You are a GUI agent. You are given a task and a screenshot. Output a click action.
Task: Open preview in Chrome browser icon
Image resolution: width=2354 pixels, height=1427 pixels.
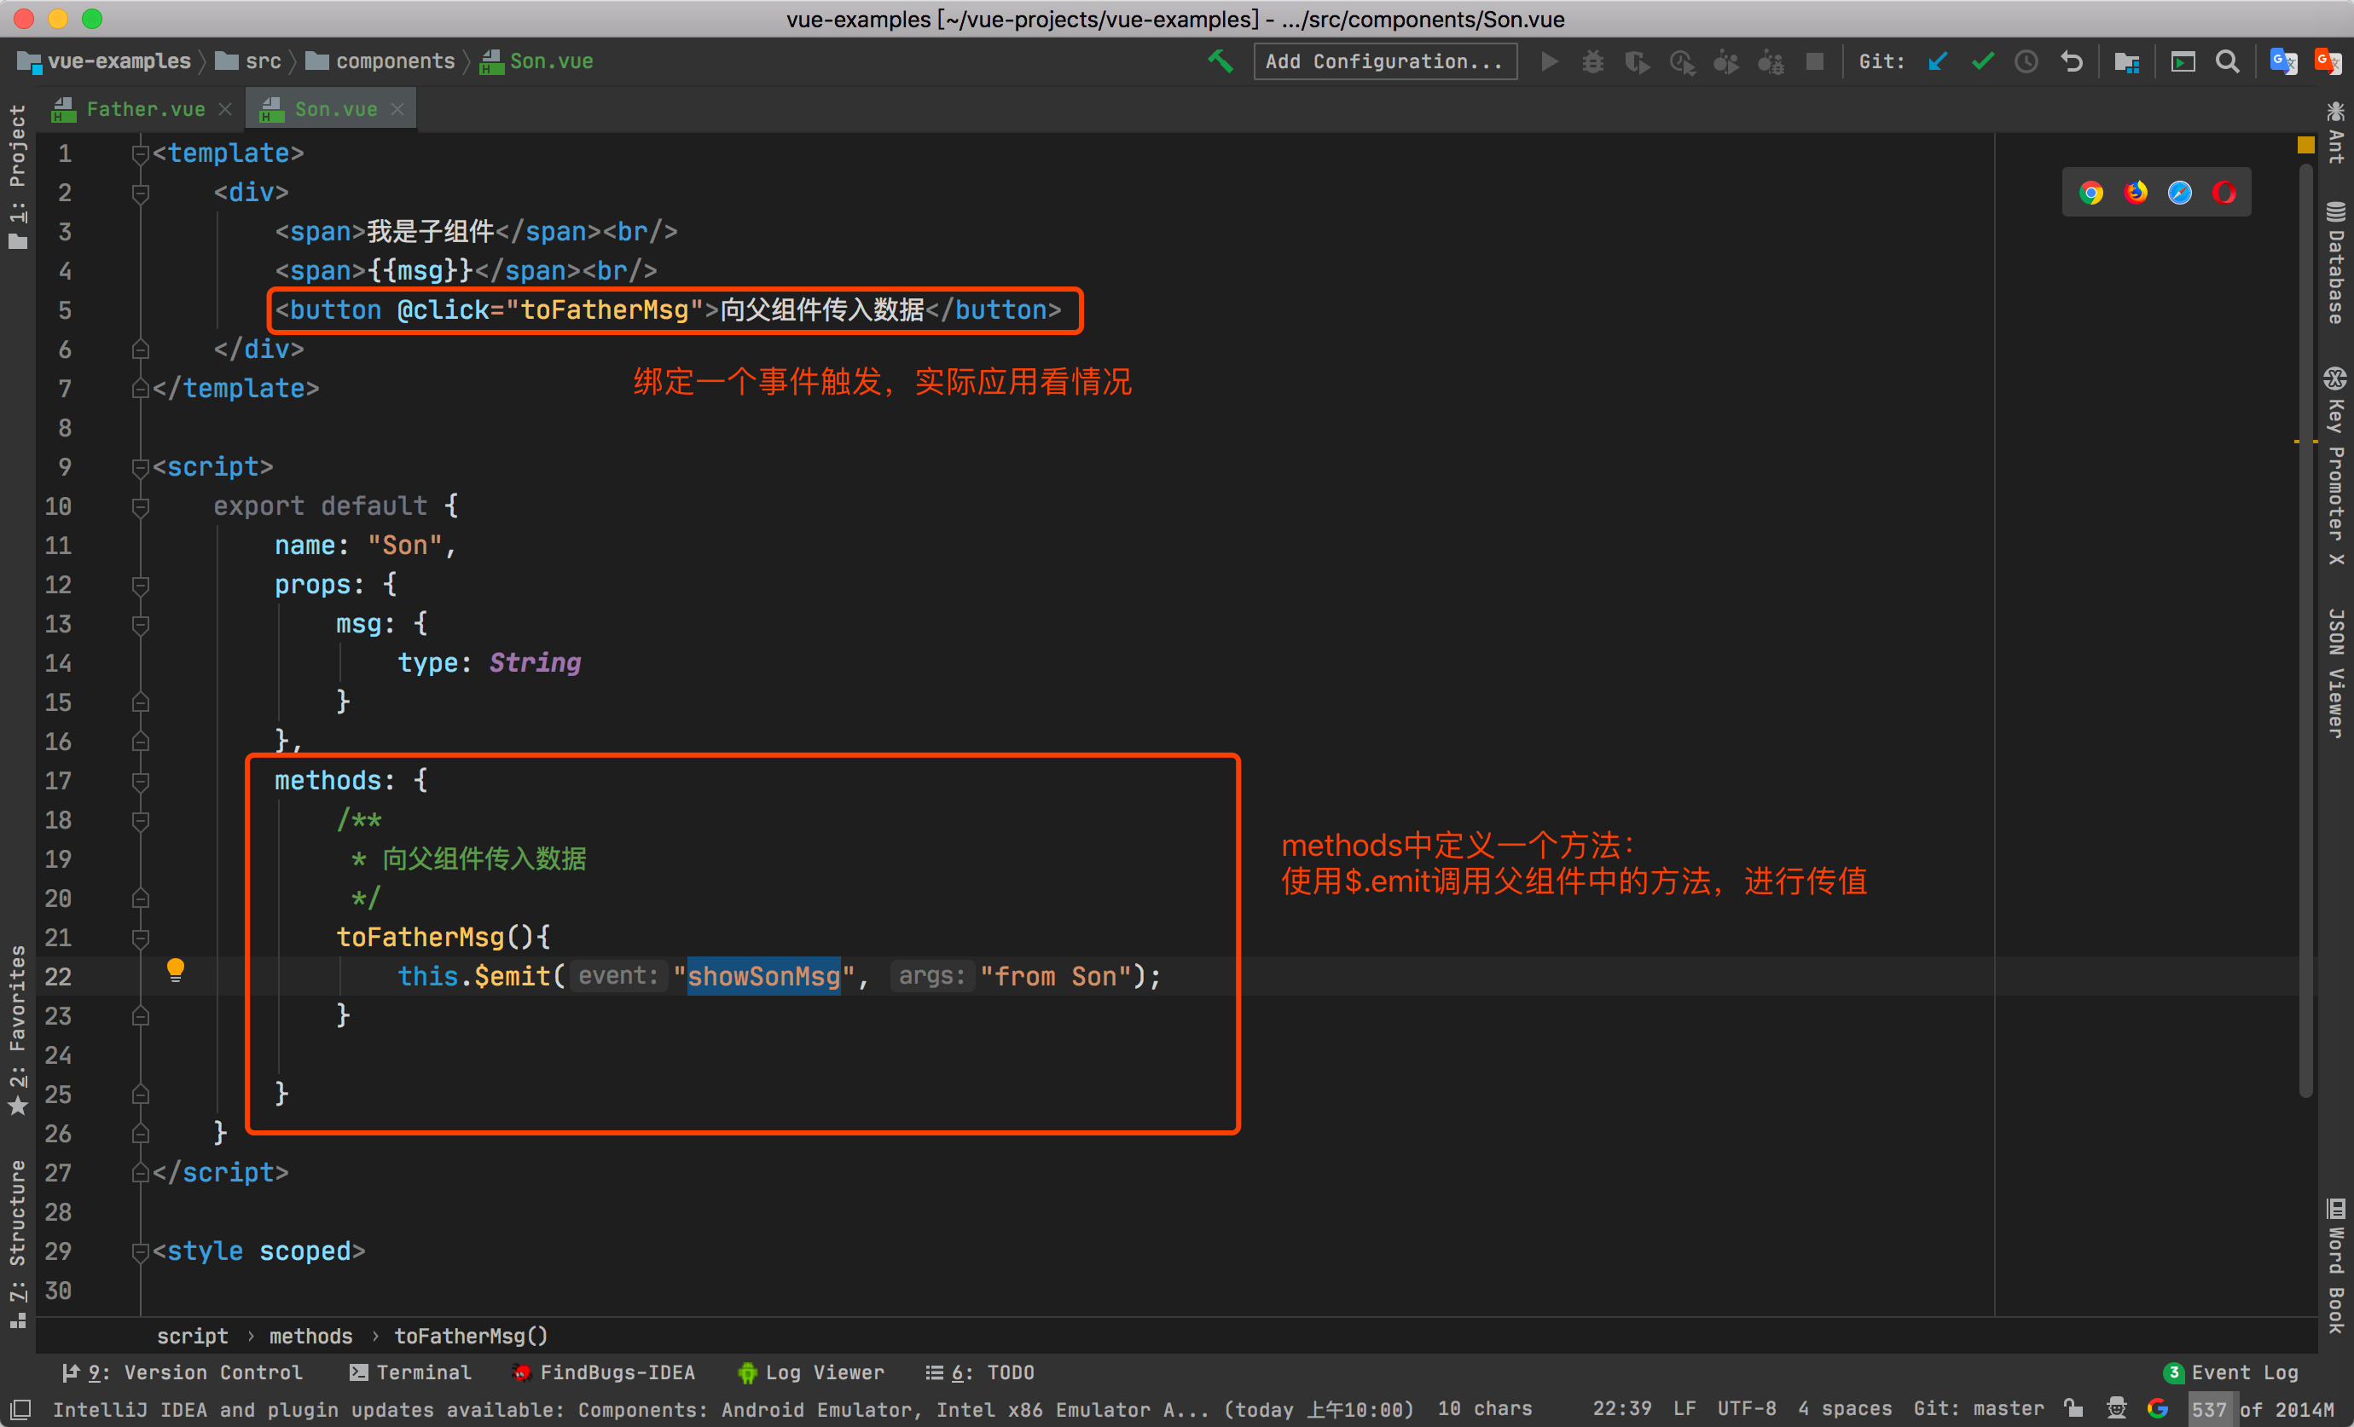pos(2091,193)
